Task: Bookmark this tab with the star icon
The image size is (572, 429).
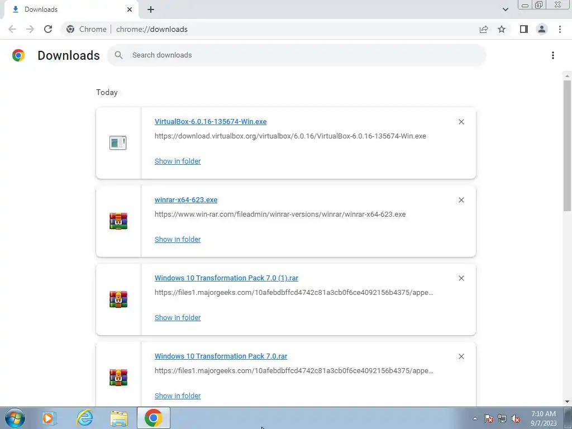Action: [x=502, y=29]
